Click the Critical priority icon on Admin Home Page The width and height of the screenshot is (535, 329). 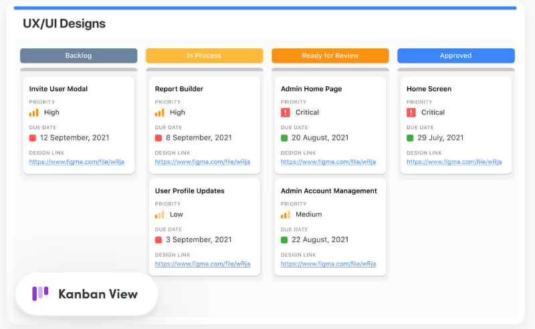(x=286, y=112)
